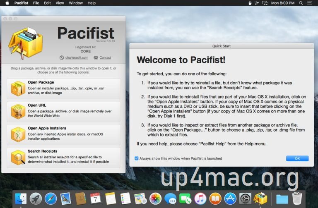Open the File menu

[36, 3]
